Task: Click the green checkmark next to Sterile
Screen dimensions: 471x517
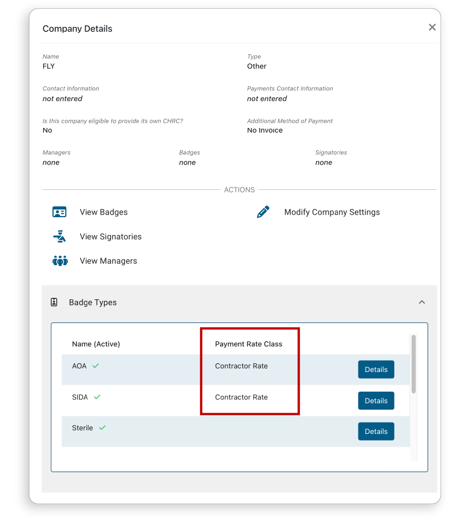Action: tap(102, 428)
